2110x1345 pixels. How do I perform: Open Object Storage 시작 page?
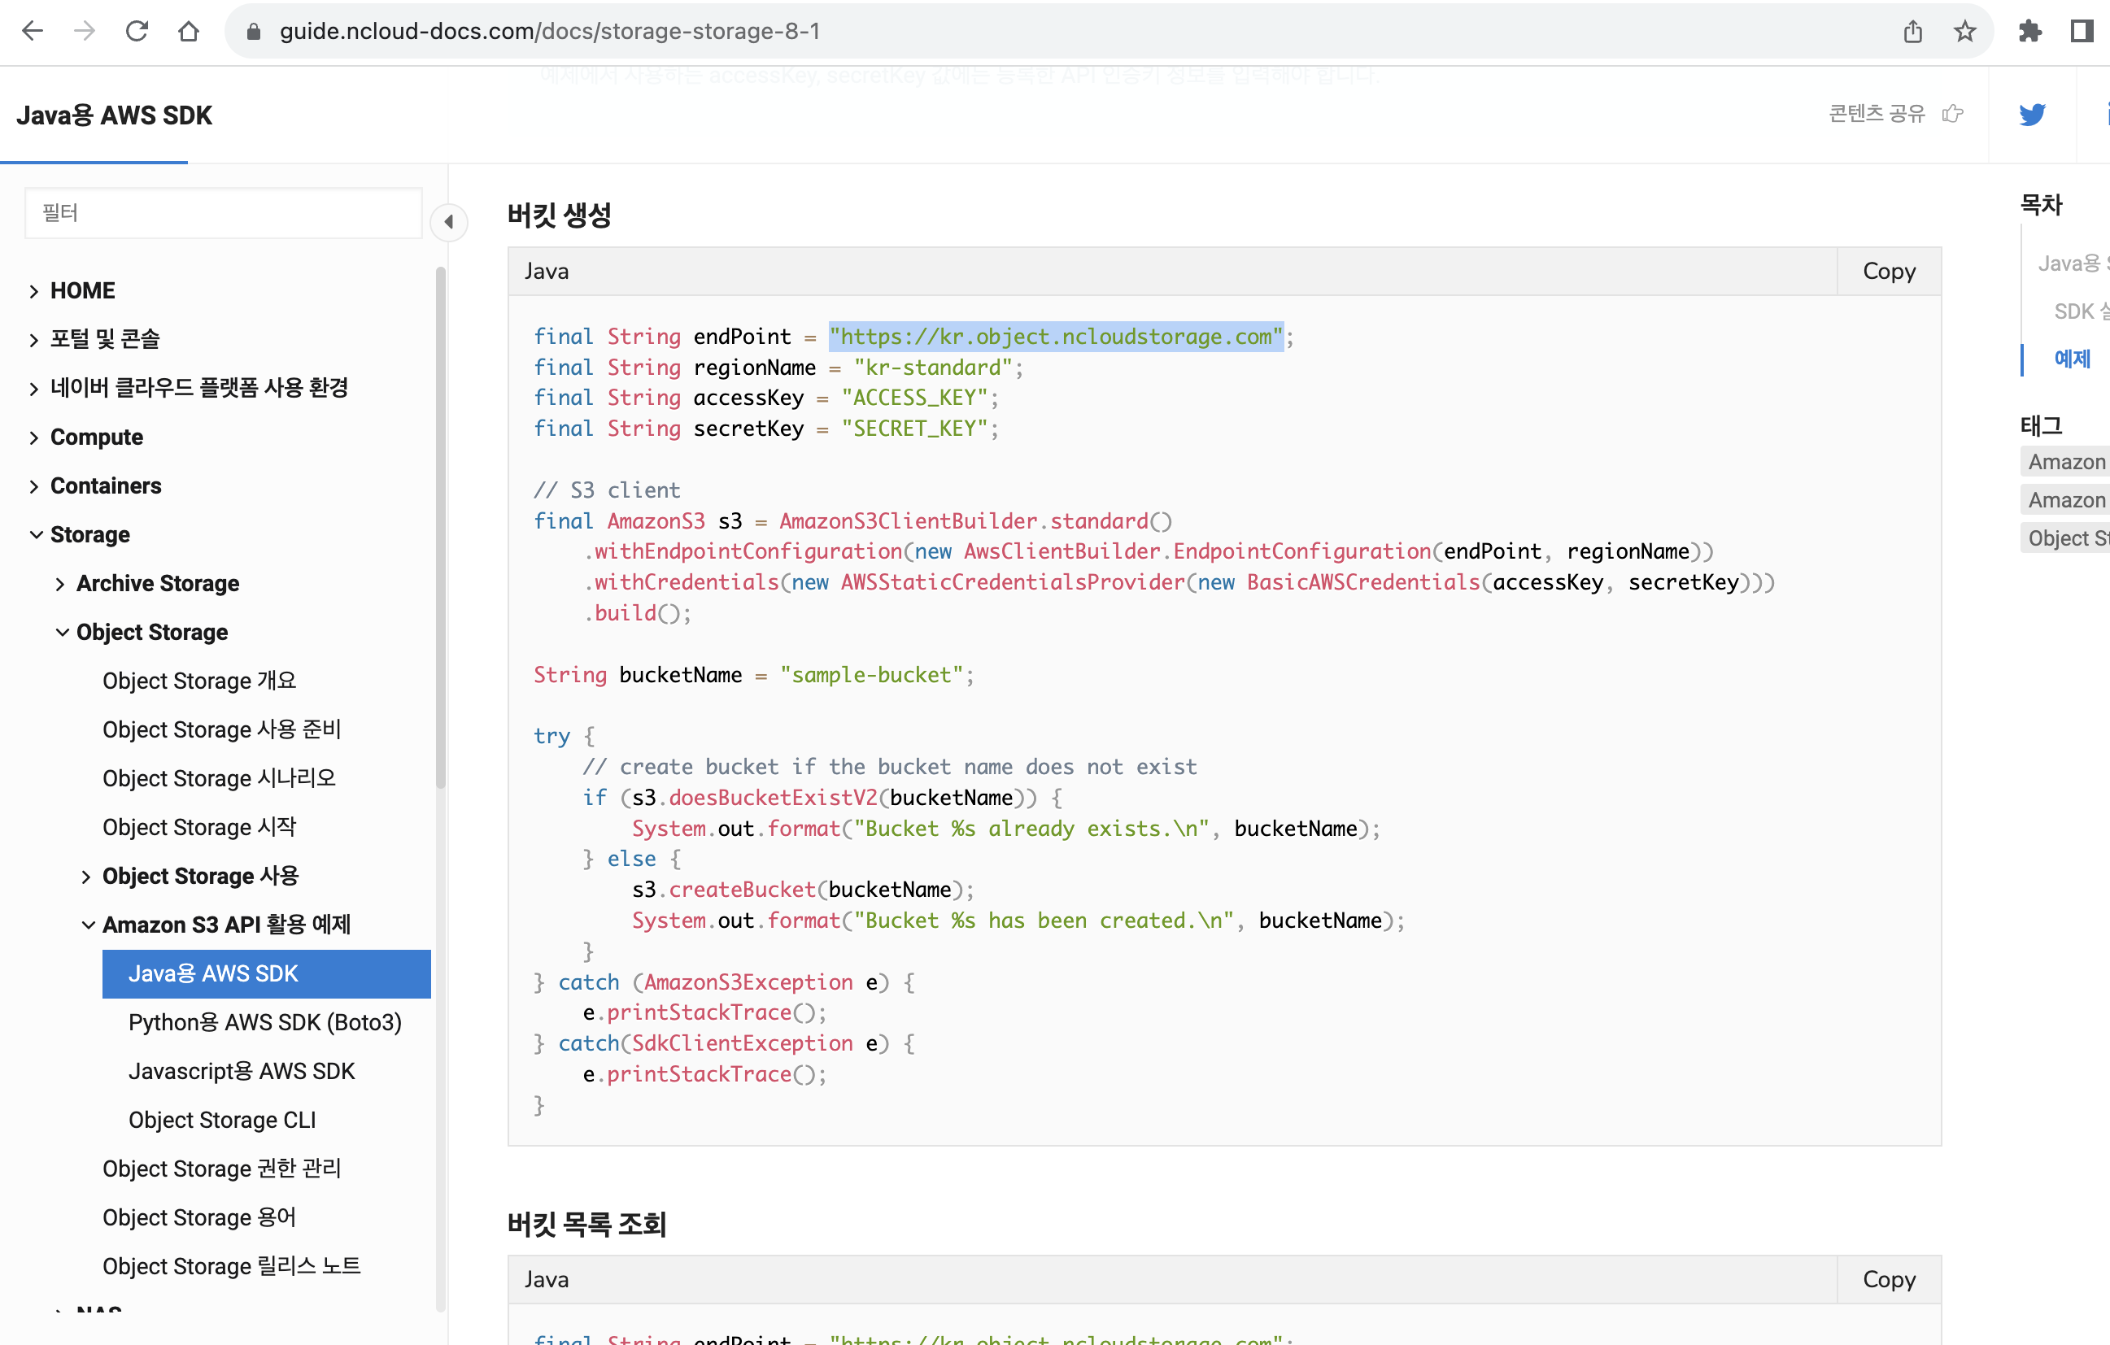click(x=199, y=827)
